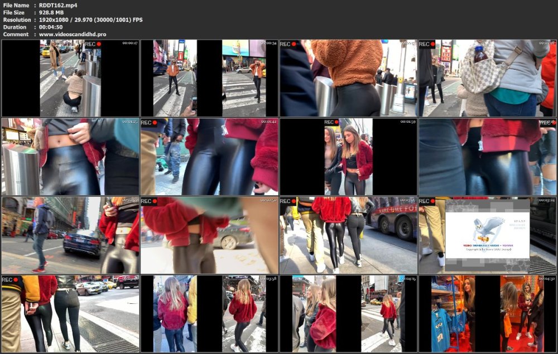Select the "Comment" label

click(x=16, y=35)
